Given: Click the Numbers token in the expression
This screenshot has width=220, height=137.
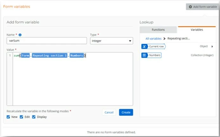Looking at the screenshot, I should tap(77, 55).
